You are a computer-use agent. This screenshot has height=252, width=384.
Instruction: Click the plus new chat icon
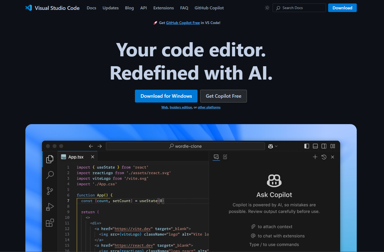coord(315,157)
